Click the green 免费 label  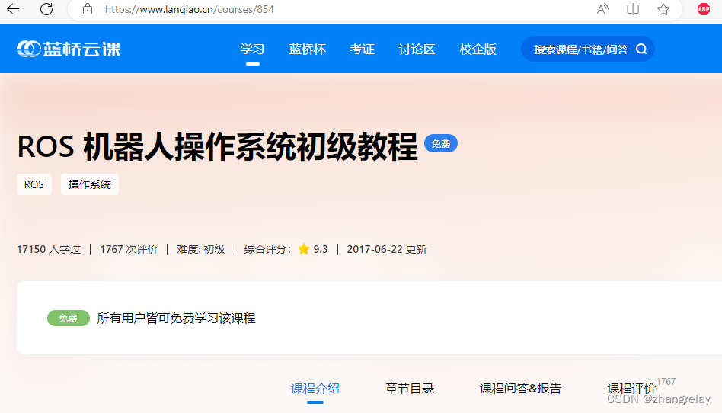tap(68, 318)
